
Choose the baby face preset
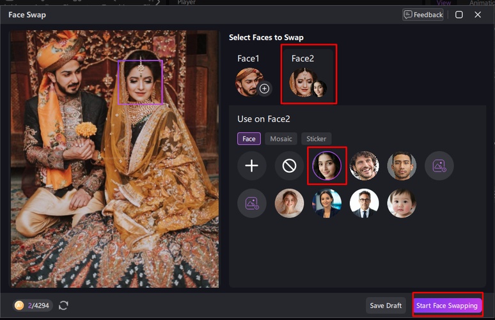coord(402,204)
